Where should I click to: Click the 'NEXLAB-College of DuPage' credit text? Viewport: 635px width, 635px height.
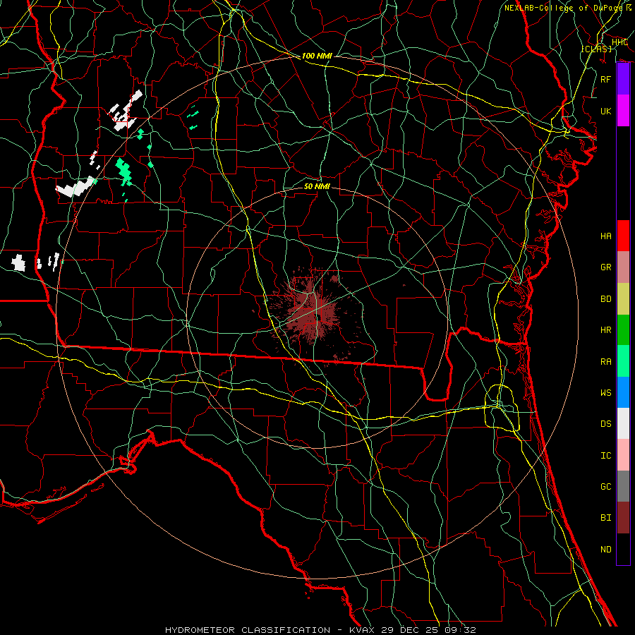pyautogui.click(x=564, y=8)
